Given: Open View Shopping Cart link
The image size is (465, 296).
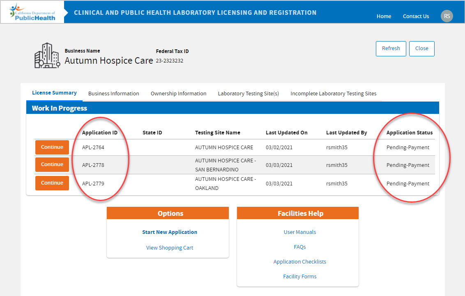Looking at the screenshot, I should click(170, 248).
